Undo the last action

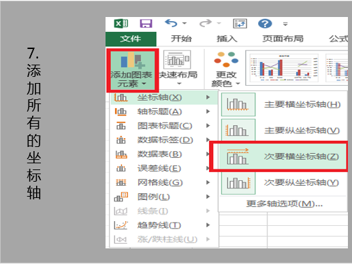tap(171, 23)
